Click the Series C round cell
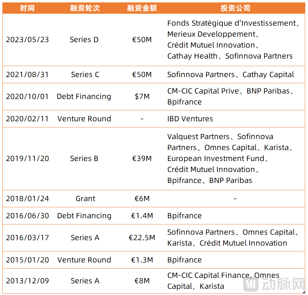308x295 pixels. [x=85, y=75]
